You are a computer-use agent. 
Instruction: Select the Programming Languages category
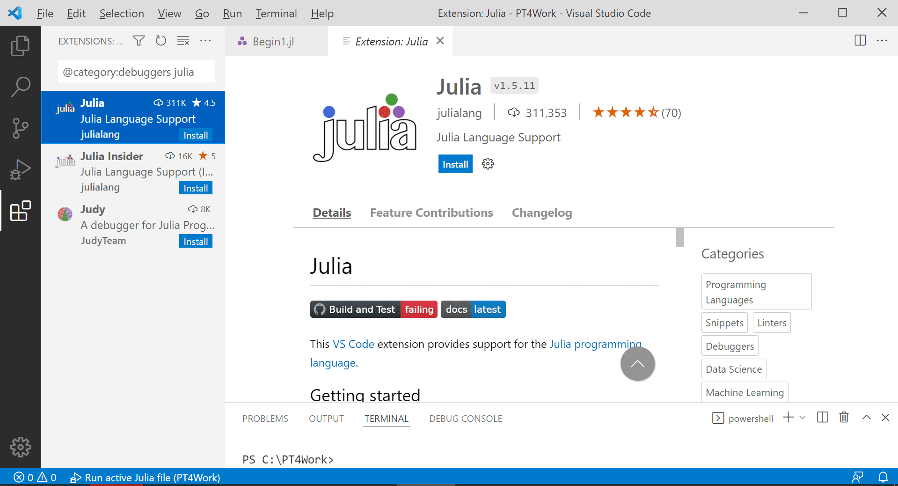(x=756, y=292)
